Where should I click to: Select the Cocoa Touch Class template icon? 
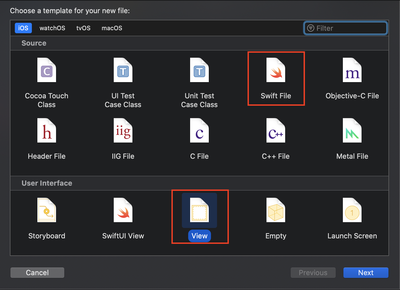pyautogui.click(x=47, y=70)
